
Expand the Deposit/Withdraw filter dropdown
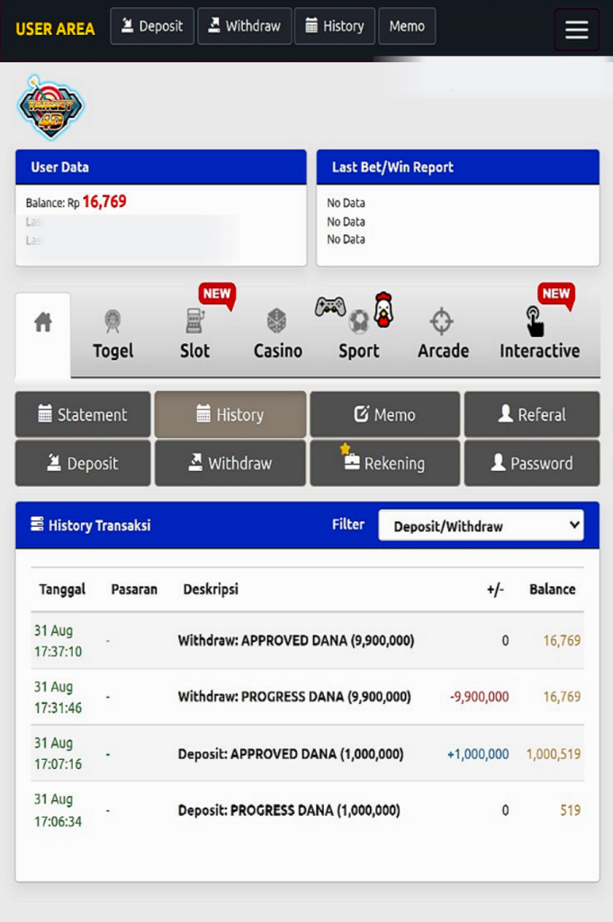tap(481, 526)
